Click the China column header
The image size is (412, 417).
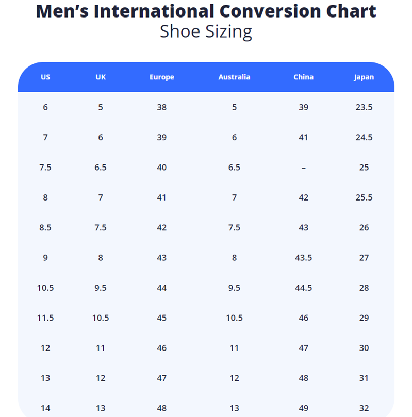[x=303, y=77]
